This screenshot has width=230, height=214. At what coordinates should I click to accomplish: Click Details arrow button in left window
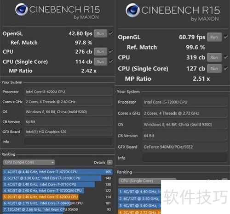pos(110,162)
